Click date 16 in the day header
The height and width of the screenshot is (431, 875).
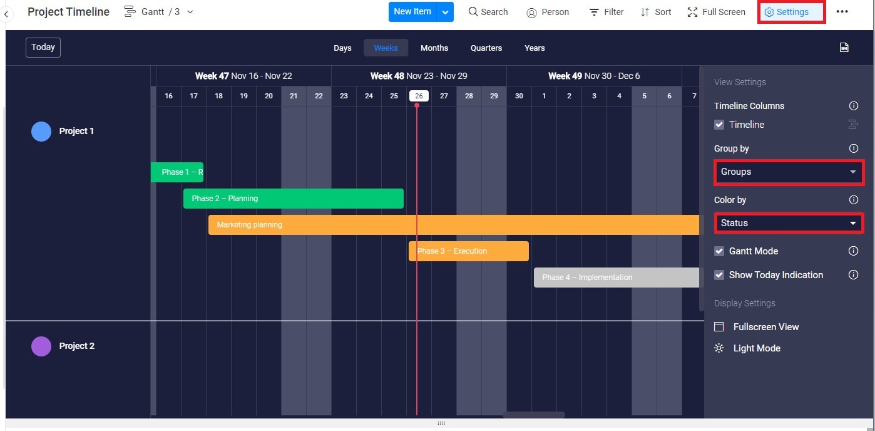click(x=168, y=96)
